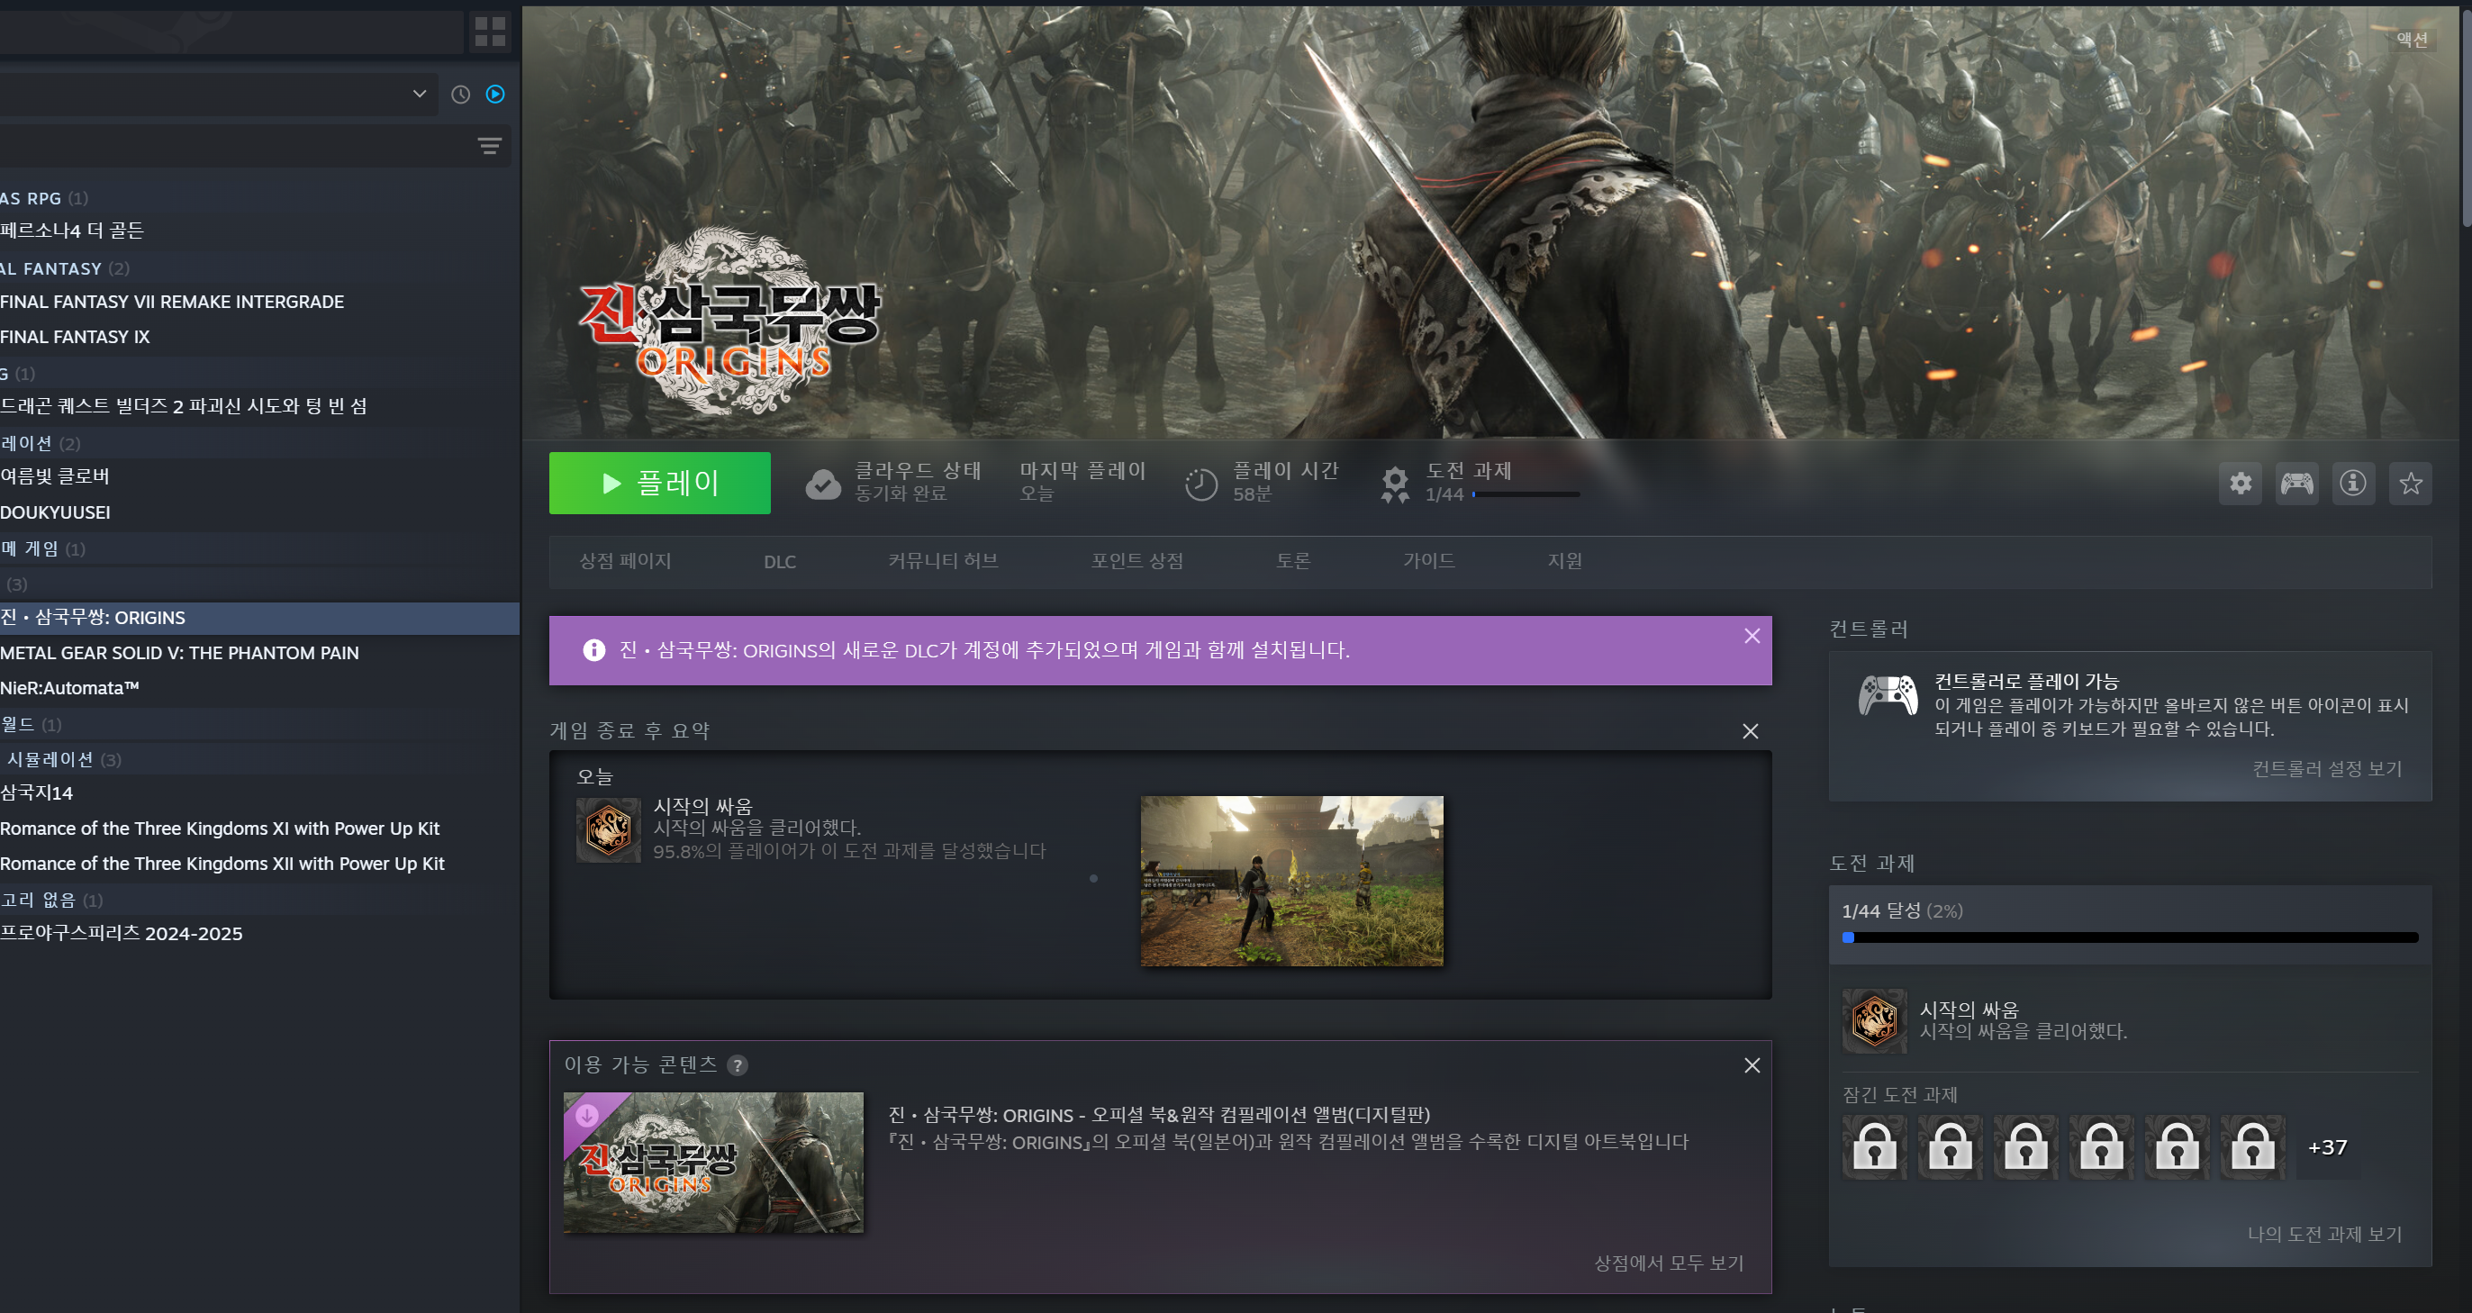Check cloud sync status icon
This screenshot has height=1313, width=2472.
[x=822, y=484]
